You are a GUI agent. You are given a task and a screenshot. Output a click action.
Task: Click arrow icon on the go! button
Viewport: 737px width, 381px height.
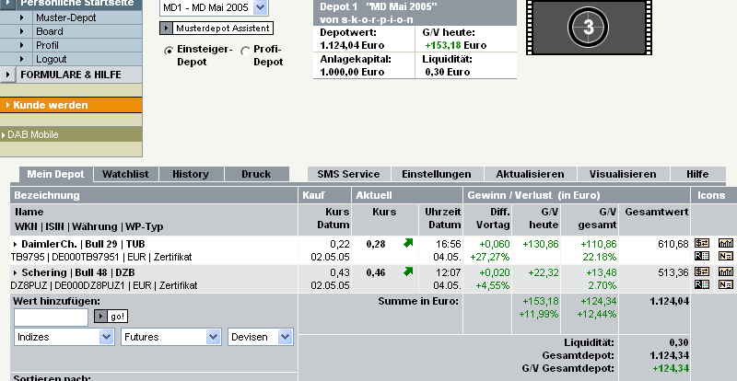coord(100,317)
